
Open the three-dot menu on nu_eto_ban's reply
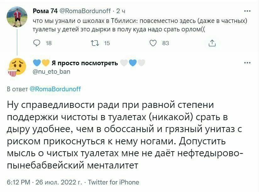[x=247, y=62]
